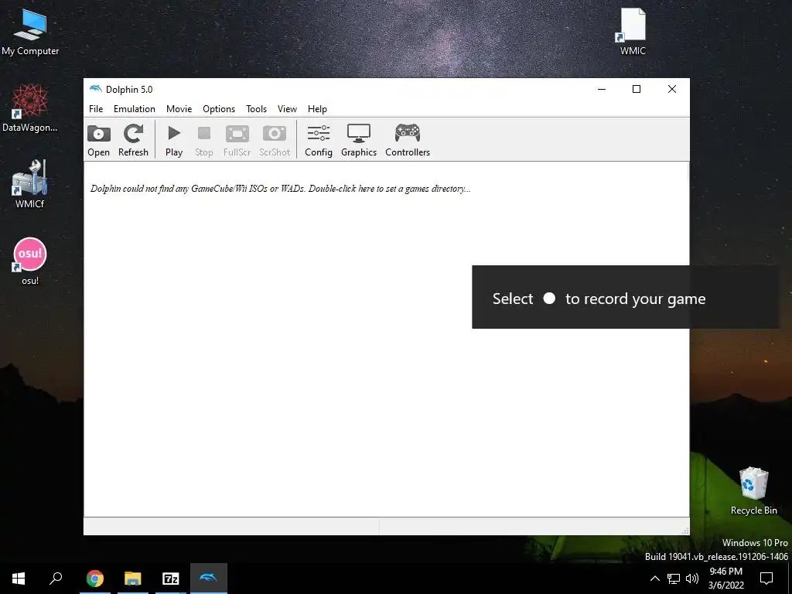
Task: Click the record circle in the game notification
Action: pos(549,299)
